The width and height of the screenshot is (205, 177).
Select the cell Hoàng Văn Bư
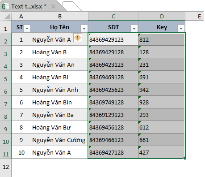point(59,127)
